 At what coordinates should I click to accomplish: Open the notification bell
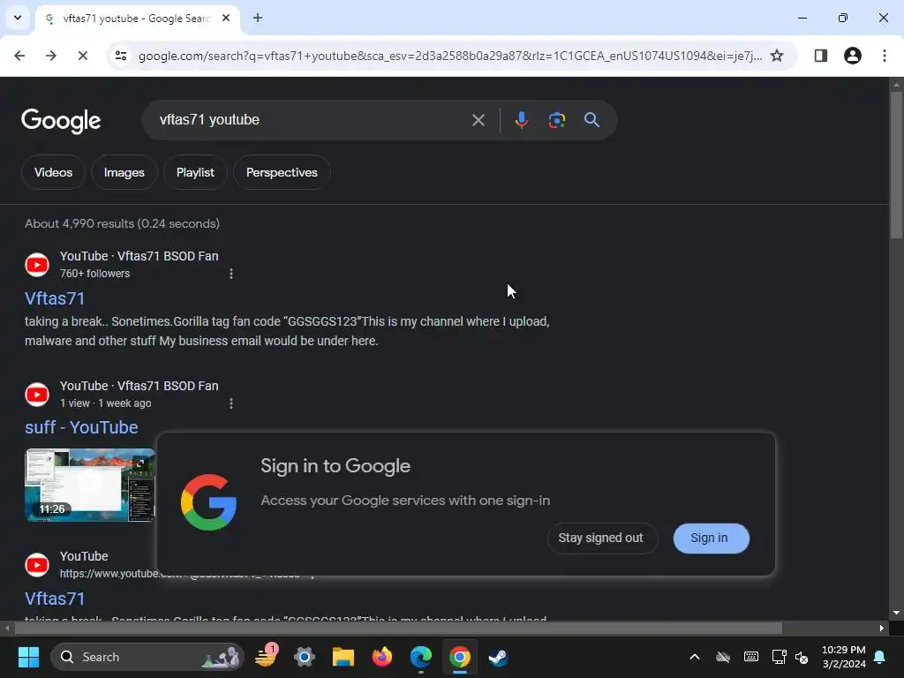(x=880, y=657)
